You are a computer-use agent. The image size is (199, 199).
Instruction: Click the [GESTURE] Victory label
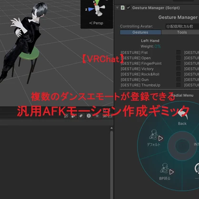[137, 69]
